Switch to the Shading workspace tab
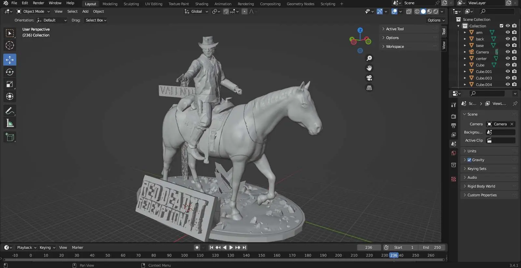 pos(202,4)
